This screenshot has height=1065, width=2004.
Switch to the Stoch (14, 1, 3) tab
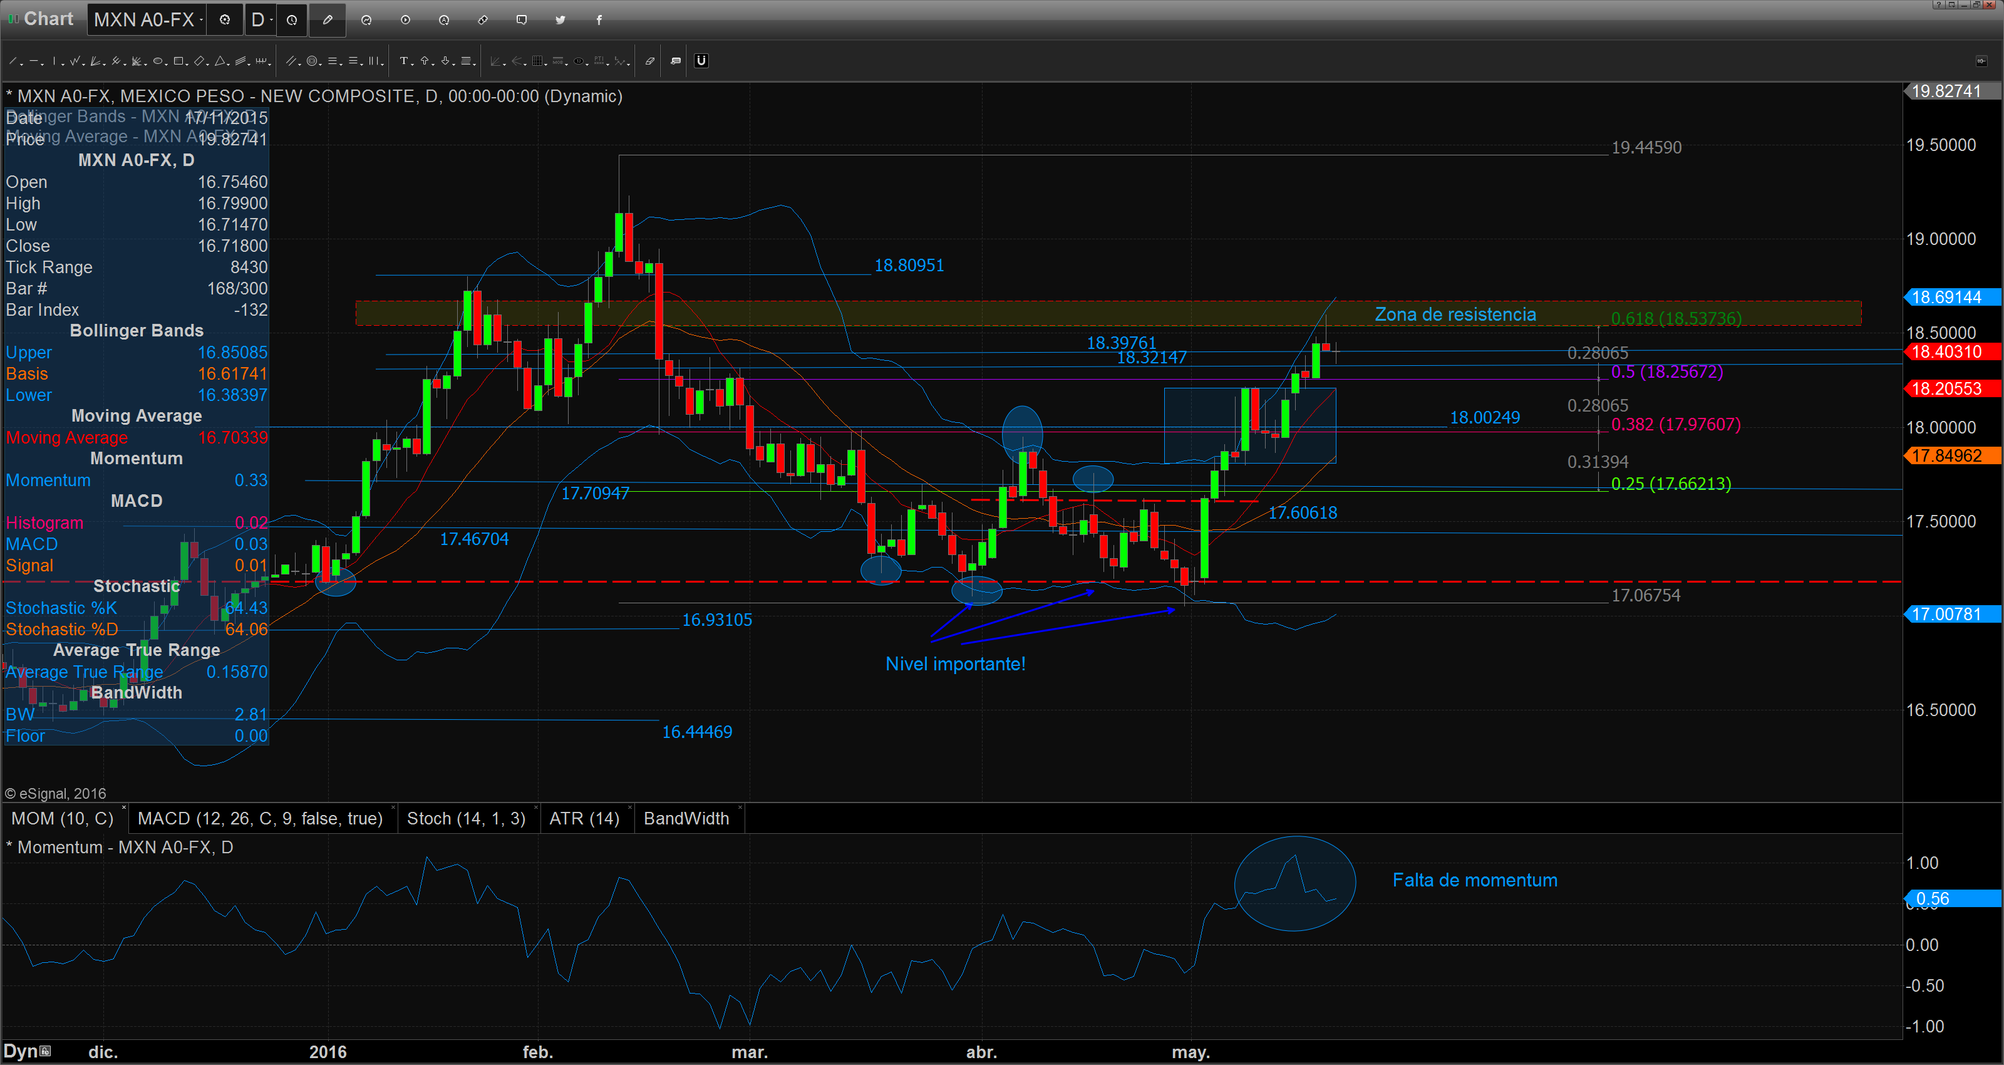[466, 818]
